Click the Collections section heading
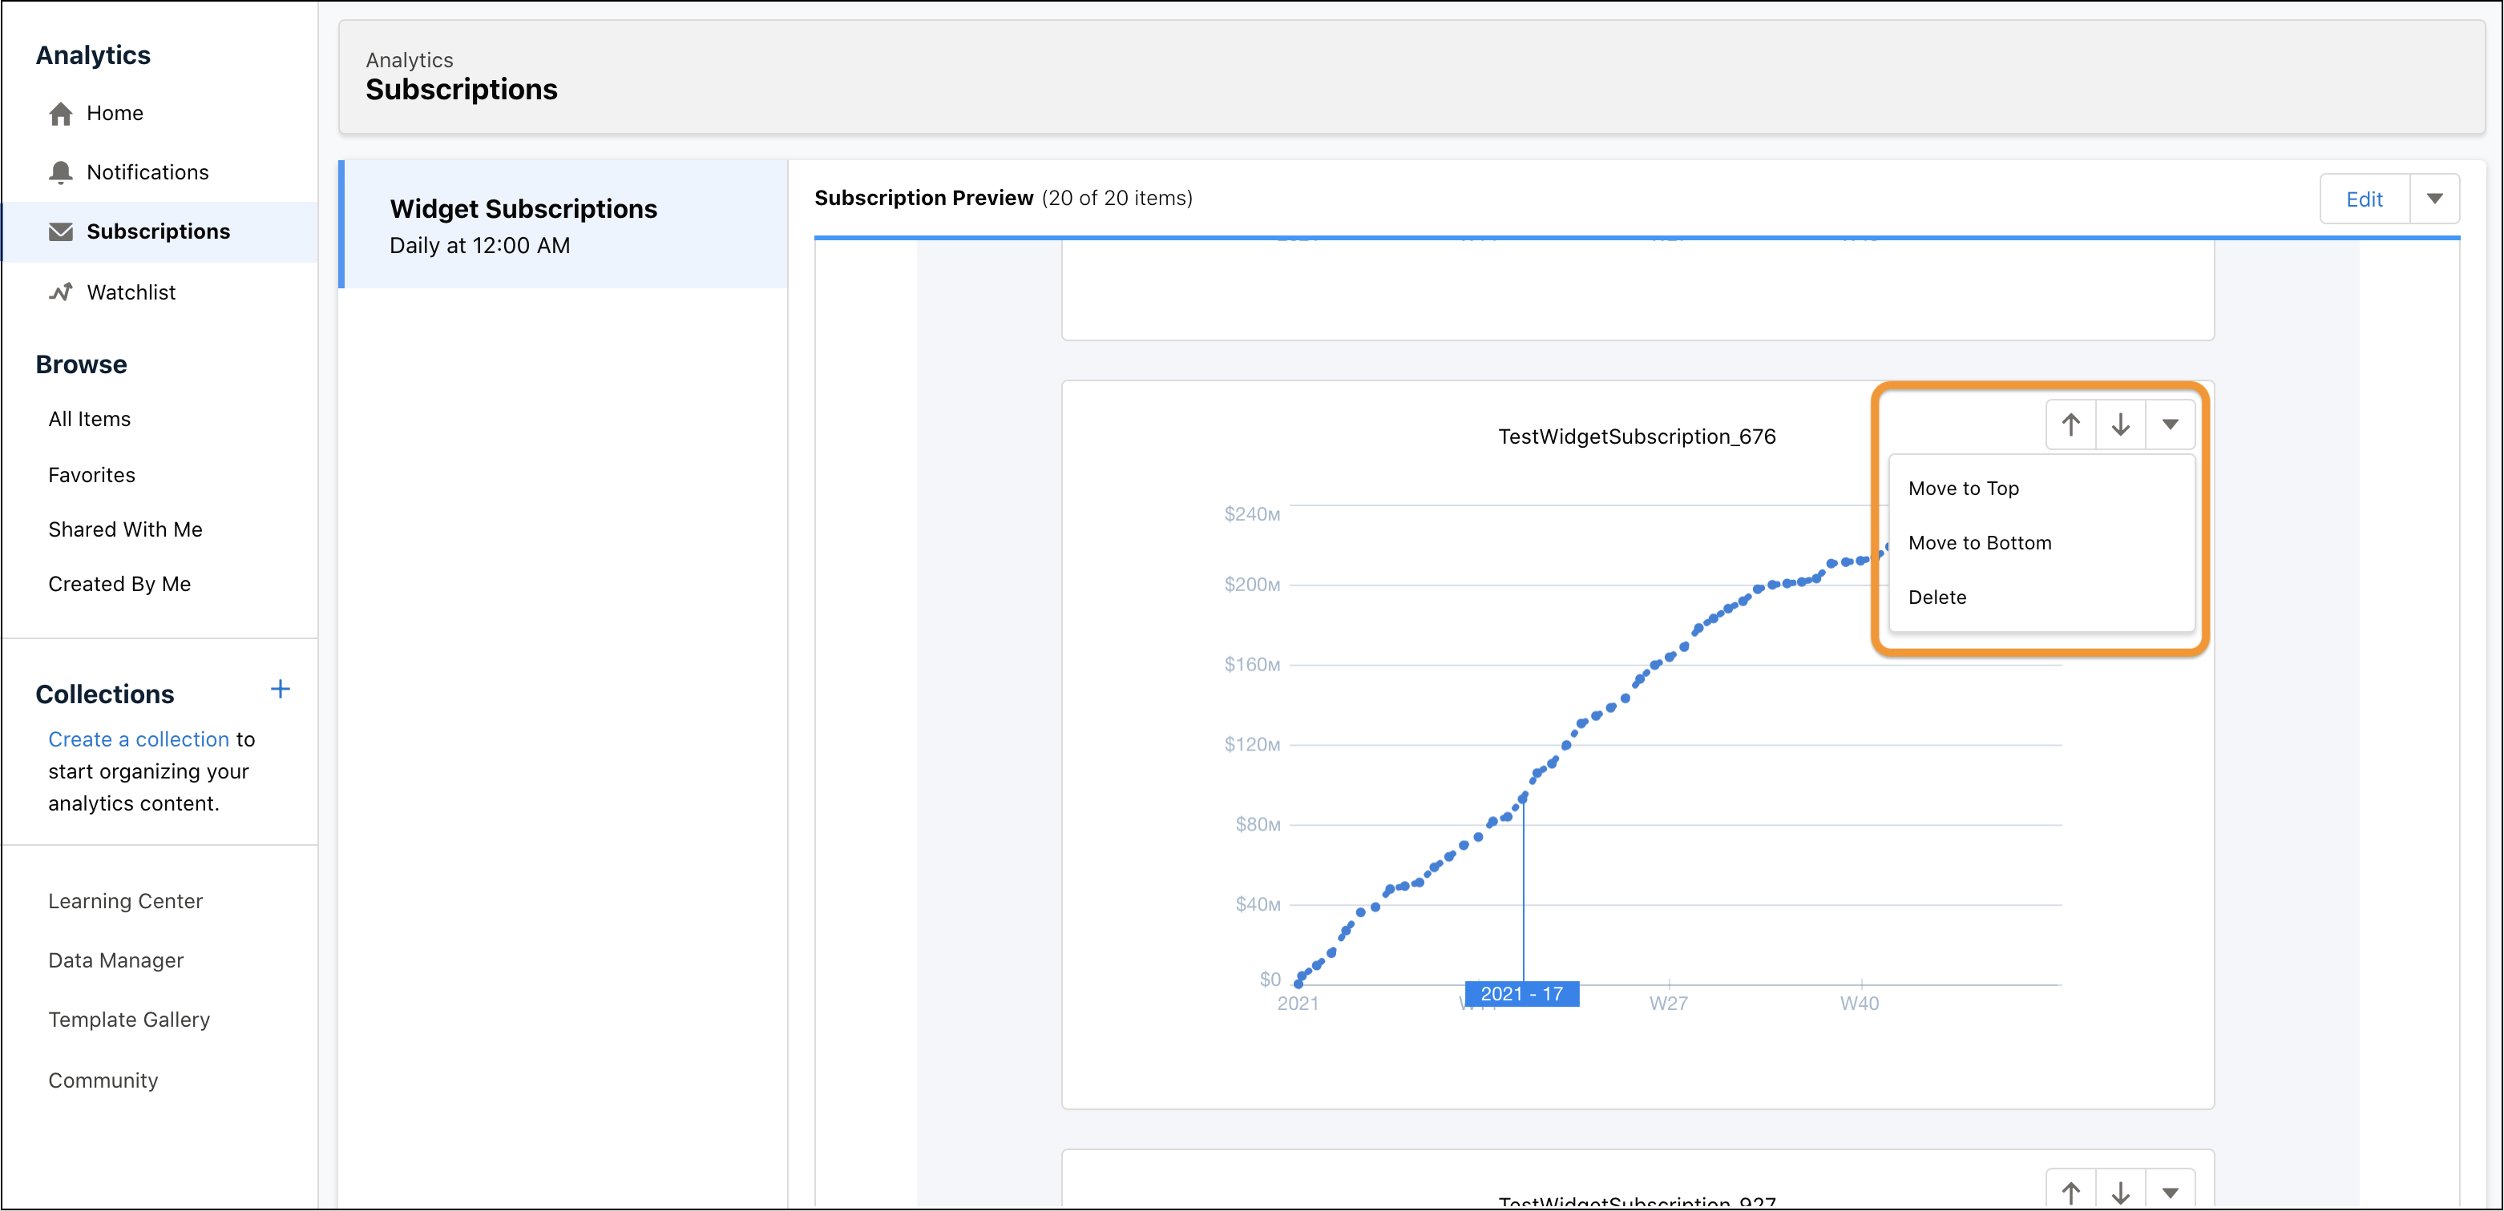Screen dimensions: 2504x1211 click(x=105, y=694)
